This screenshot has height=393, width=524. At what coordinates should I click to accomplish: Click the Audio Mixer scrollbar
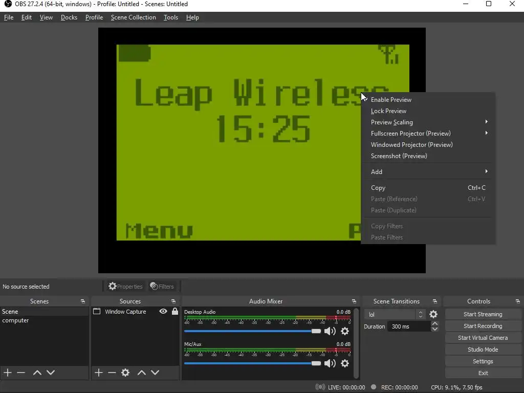[x=356, y=342]
